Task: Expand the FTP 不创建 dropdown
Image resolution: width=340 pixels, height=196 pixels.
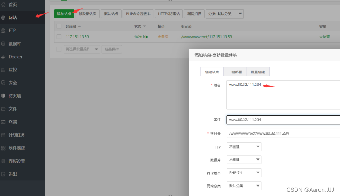Action: coord(244,146)
